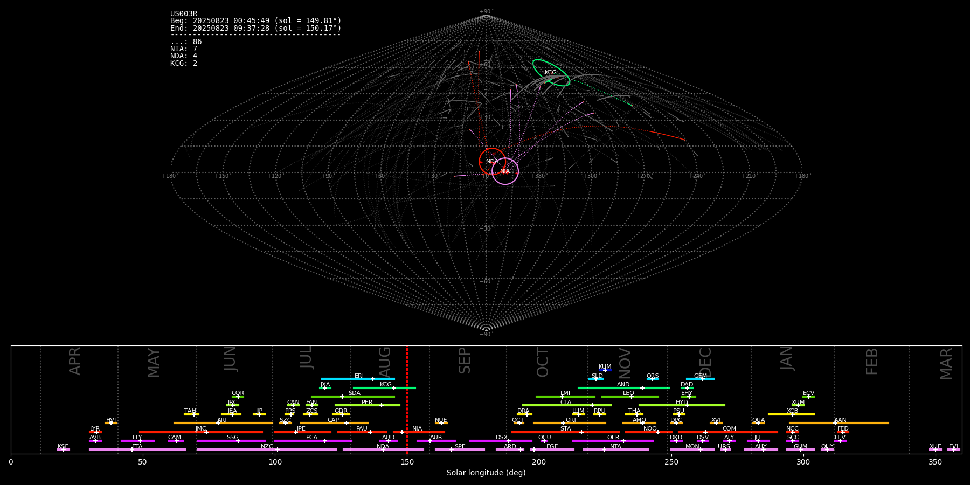970x485 pixels.
Task: Click the ETA shower label in timeline
Action: click(137, 447)
